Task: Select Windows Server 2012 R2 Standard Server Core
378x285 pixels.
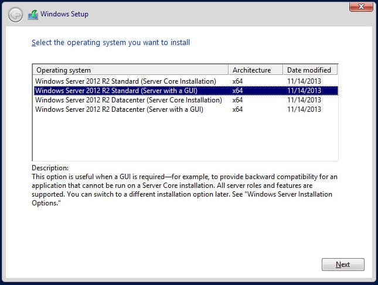Action: click(125, 81)
